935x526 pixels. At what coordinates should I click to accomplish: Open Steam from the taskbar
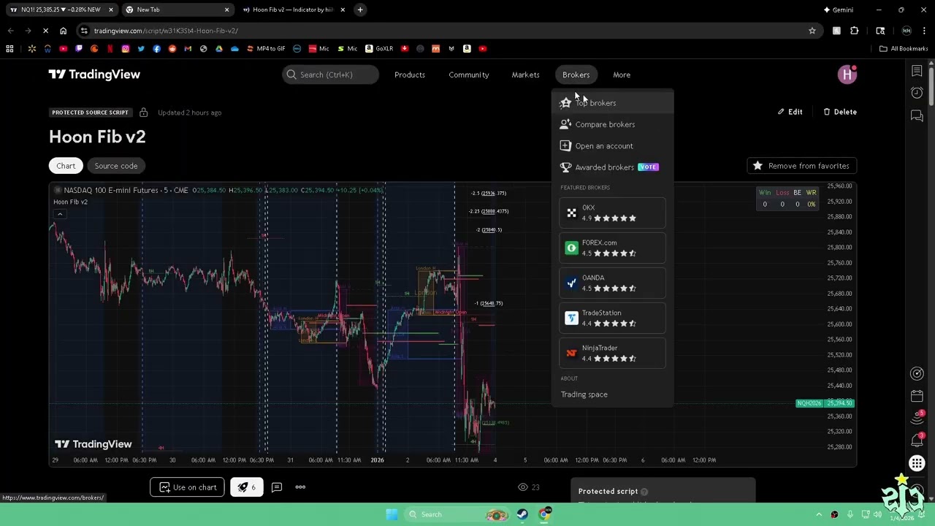(522, 514)
